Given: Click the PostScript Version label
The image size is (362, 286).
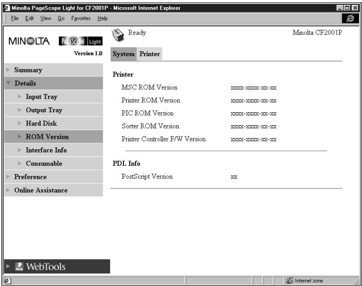Looking at the screenshot, I should tap(147, 176).
